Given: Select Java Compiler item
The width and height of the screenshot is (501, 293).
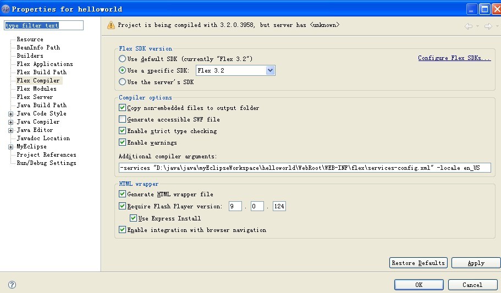Looking at the screenshot, I should click(x=38, y=121).
